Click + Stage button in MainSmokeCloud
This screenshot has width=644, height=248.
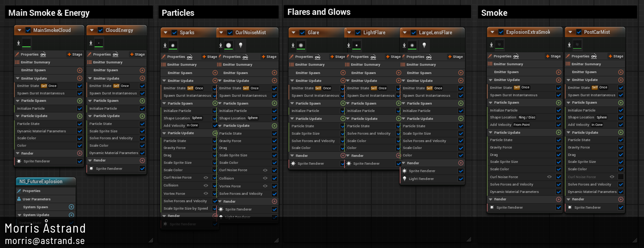coord(75,54)
